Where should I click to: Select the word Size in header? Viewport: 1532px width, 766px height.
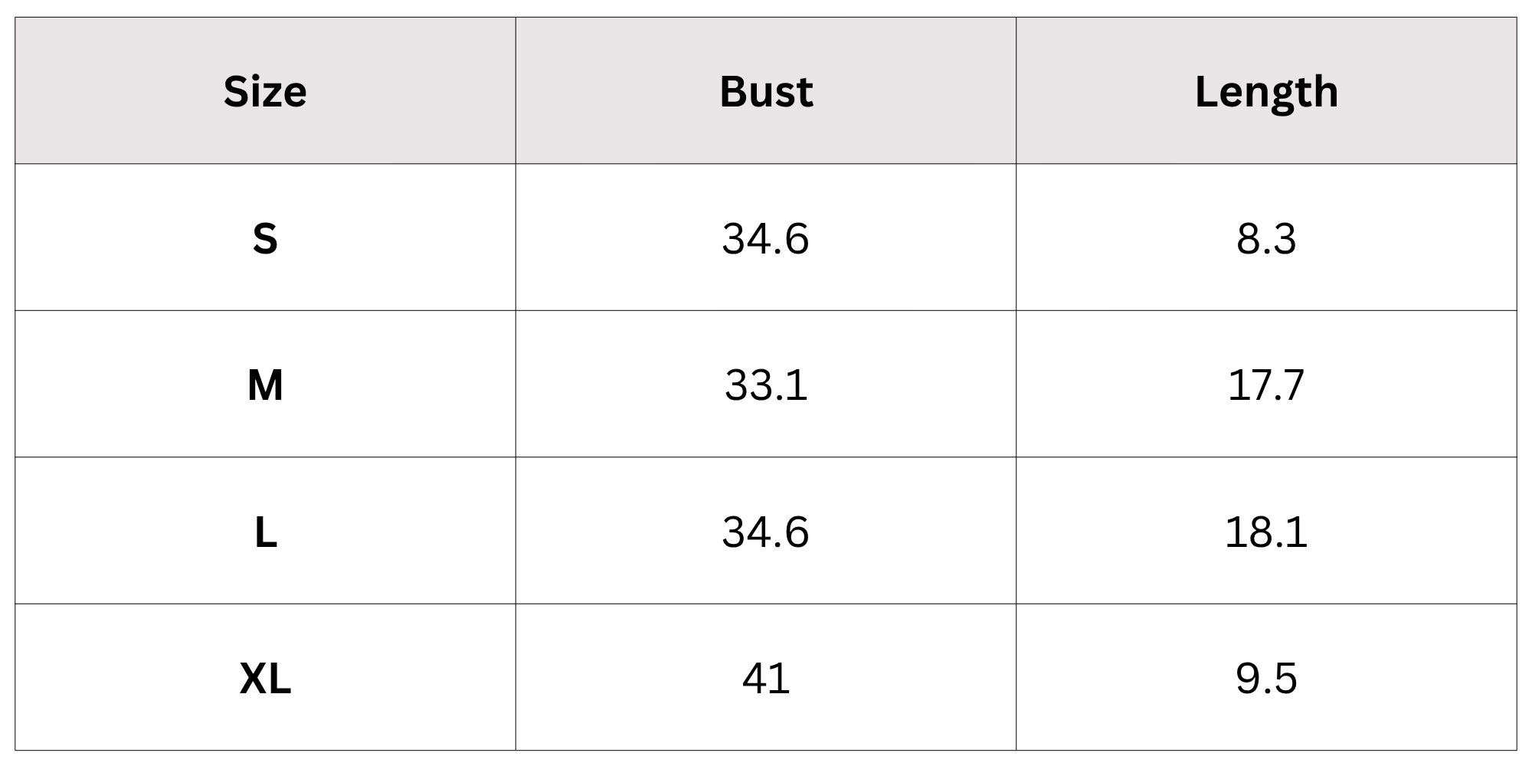click(x=265, y=91)
